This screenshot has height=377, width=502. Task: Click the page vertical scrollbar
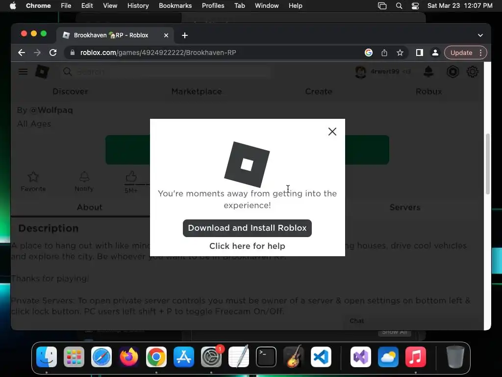point(488,163)
